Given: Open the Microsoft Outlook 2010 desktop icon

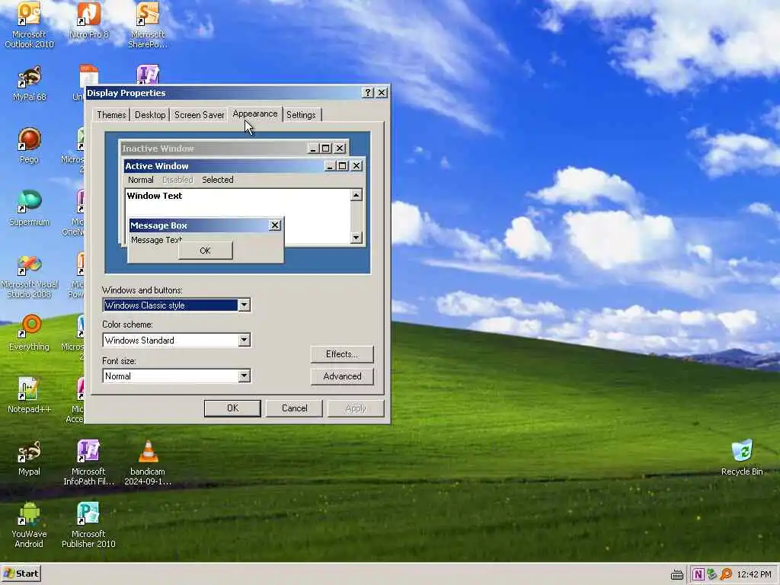Looking at the screenshot, I should 29,25.
